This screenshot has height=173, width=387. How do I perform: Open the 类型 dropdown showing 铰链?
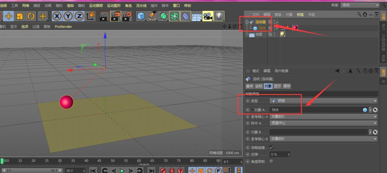click(x=323, y=101)
